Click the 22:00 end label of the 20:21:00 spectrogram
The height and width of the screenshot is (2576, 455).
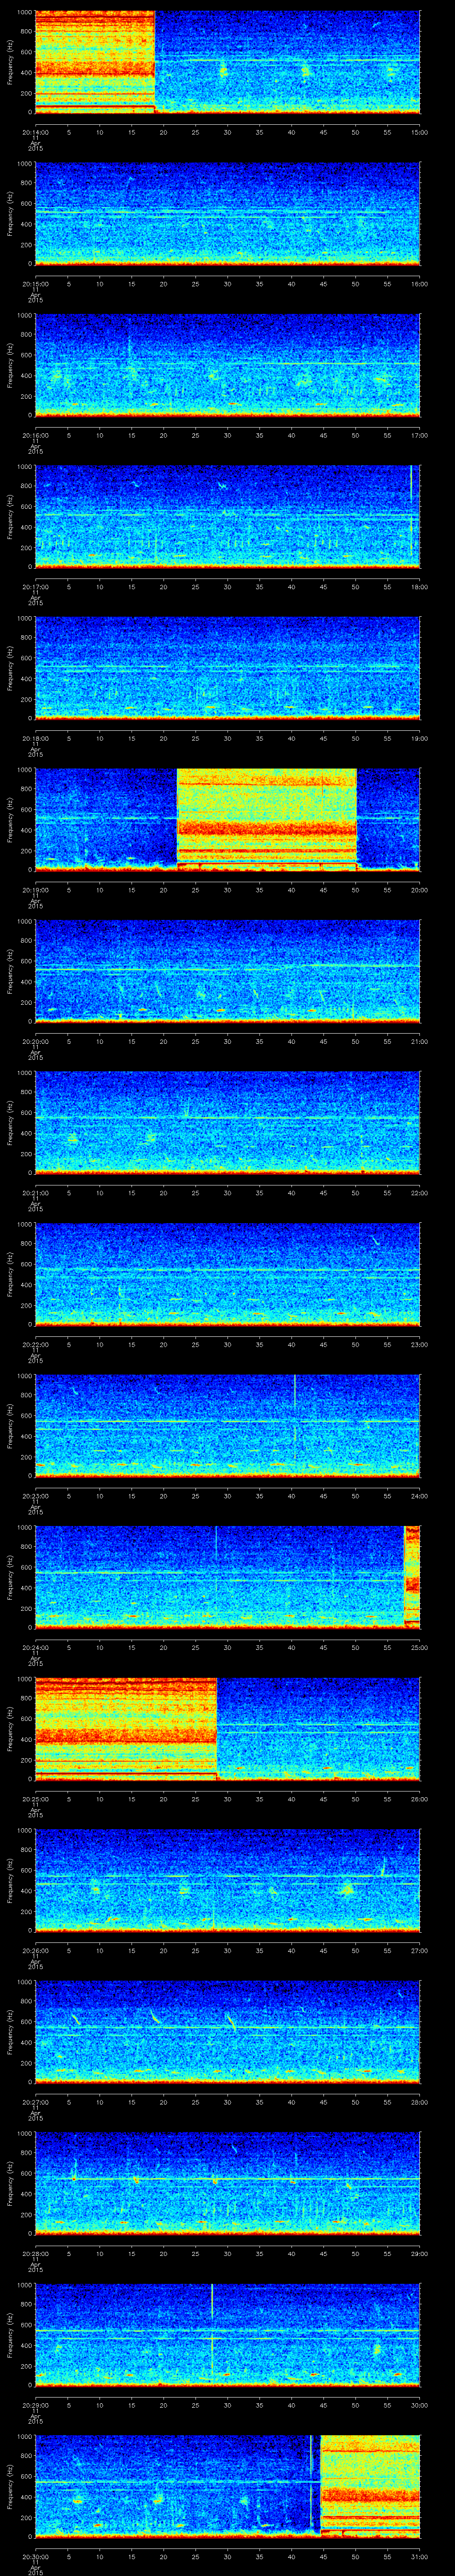click(x=420, y=1192)
